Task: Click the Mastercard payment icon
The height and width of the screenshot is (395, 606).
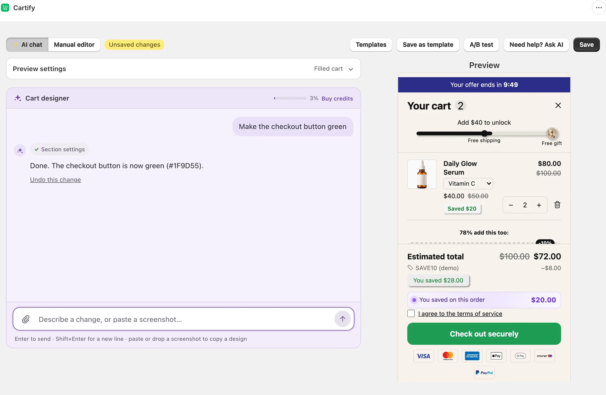Action: pos(448,356)
